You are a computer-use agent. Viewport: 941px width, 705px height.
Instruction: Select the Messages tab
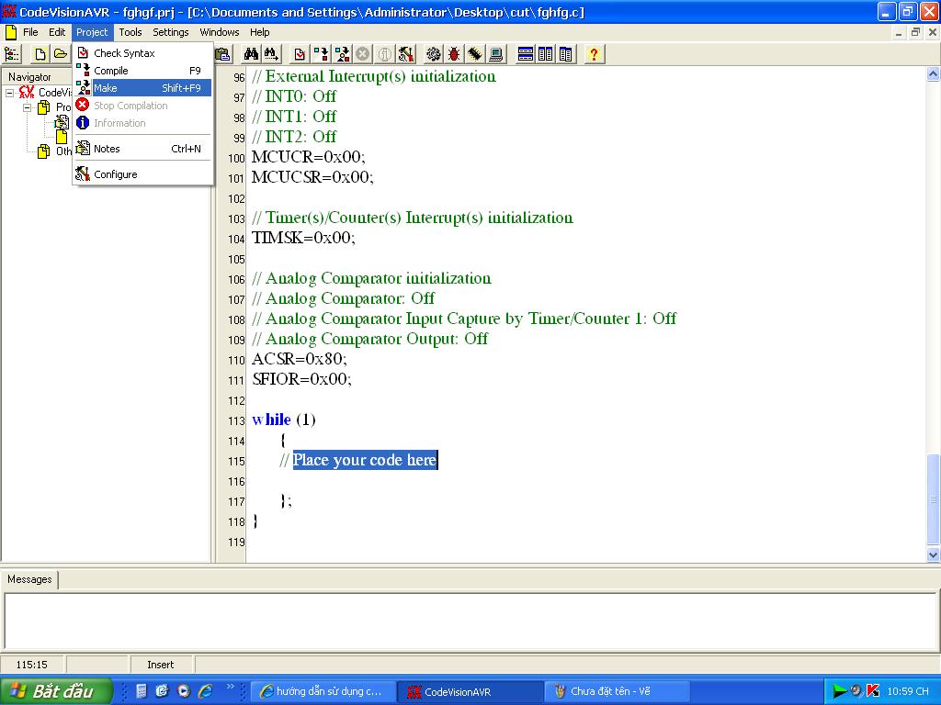coord(29,579)
